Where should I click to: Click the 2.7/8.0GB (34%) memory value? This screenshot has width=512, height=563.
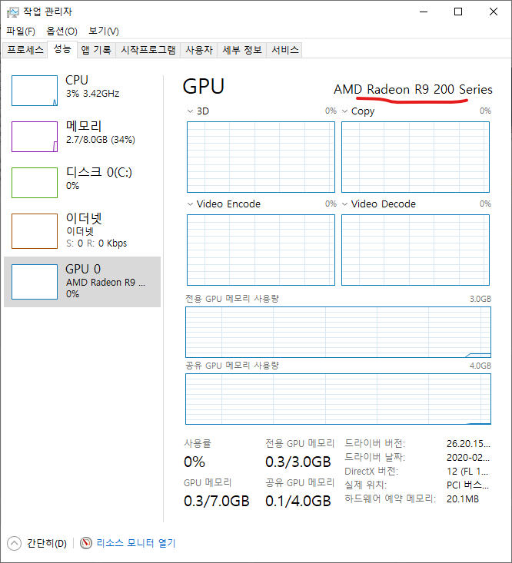tap(100, 140)
